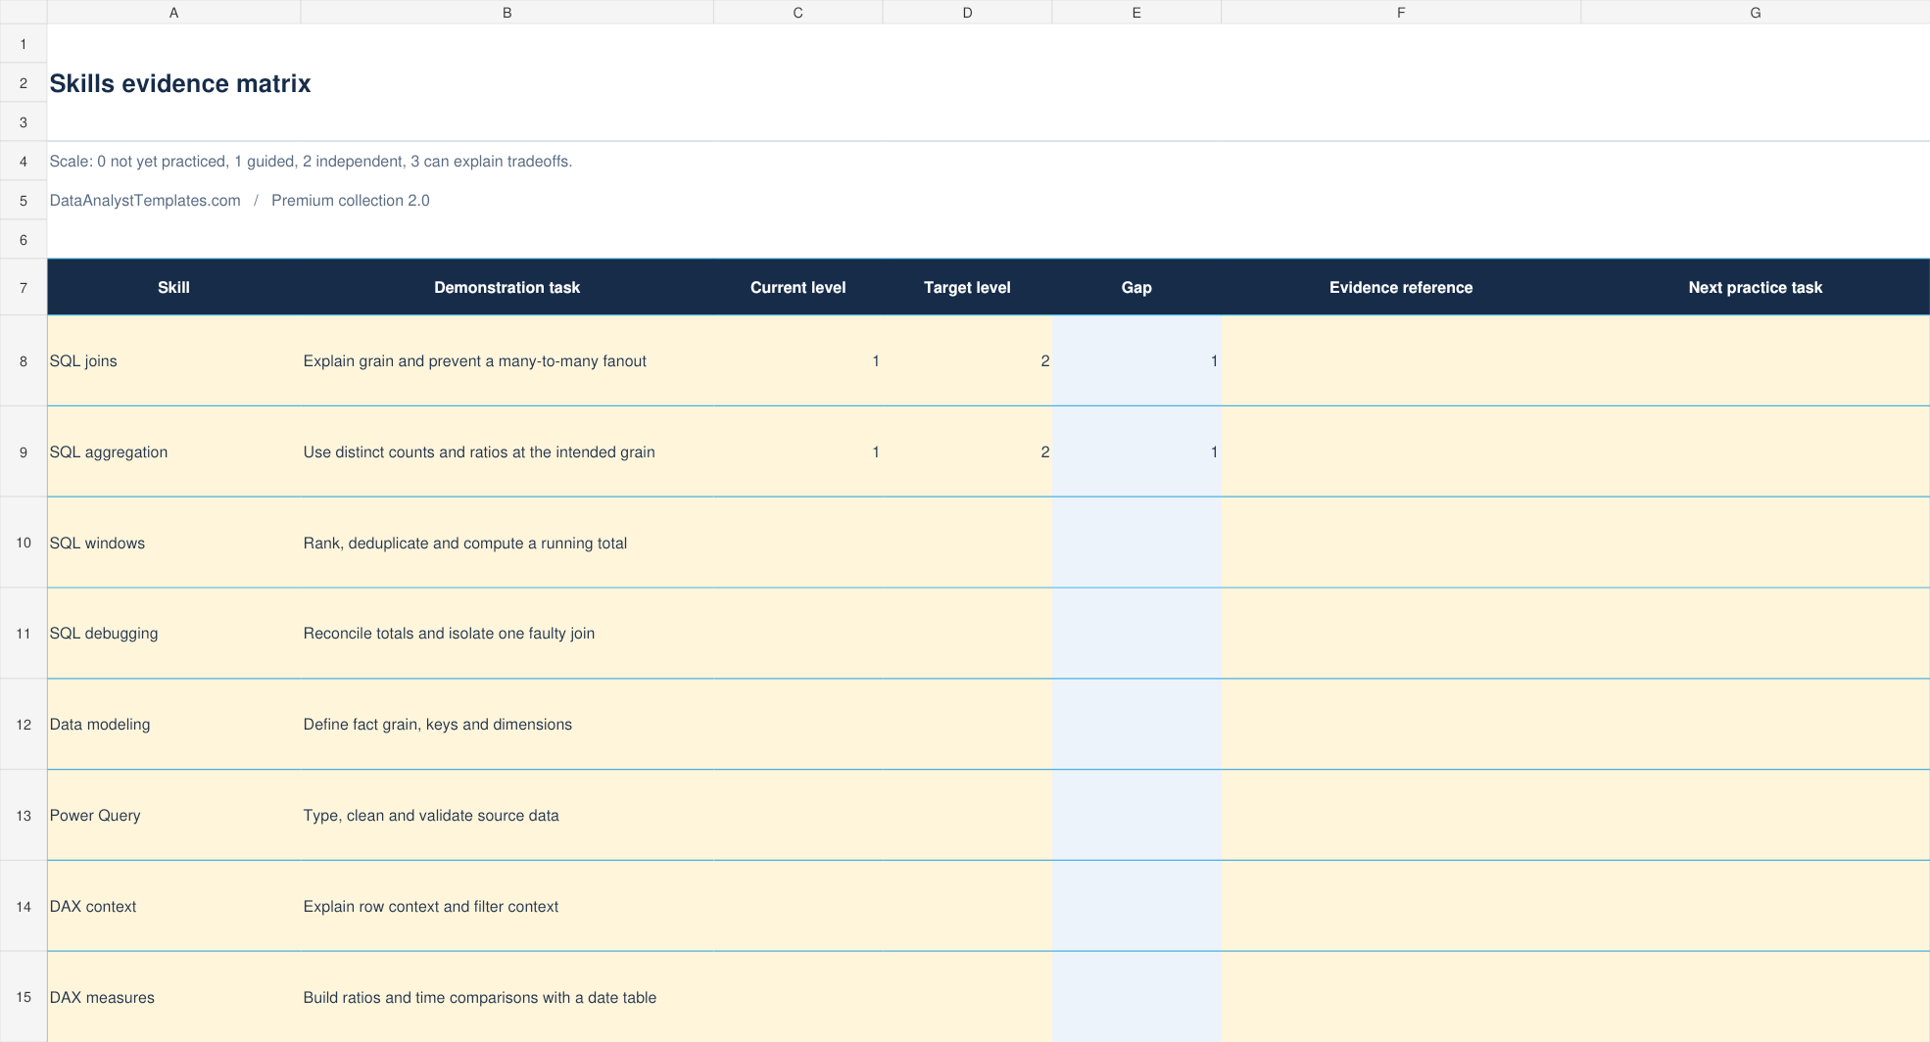Select the Power Query skill cell
Image resolution: width=1930 pixels, height=1042 pixels.
[174, 816]
